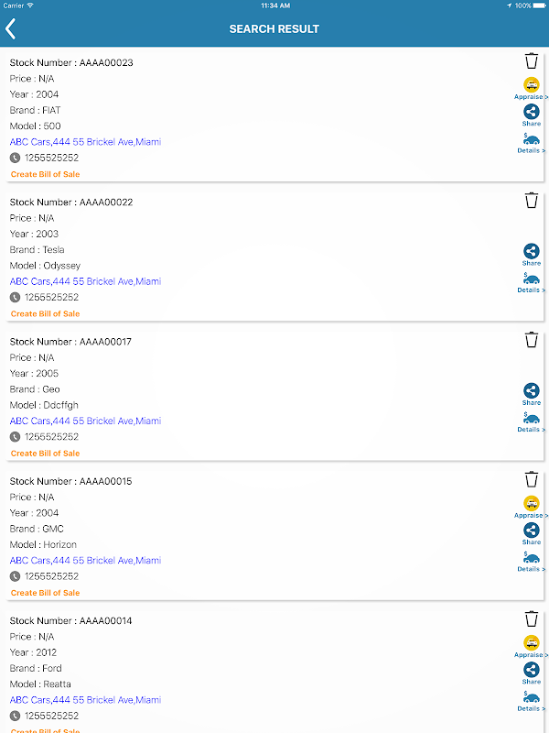Screen dimensions: 549x733
Task: Open Details for stock AAAA00022
Action: 531,282
